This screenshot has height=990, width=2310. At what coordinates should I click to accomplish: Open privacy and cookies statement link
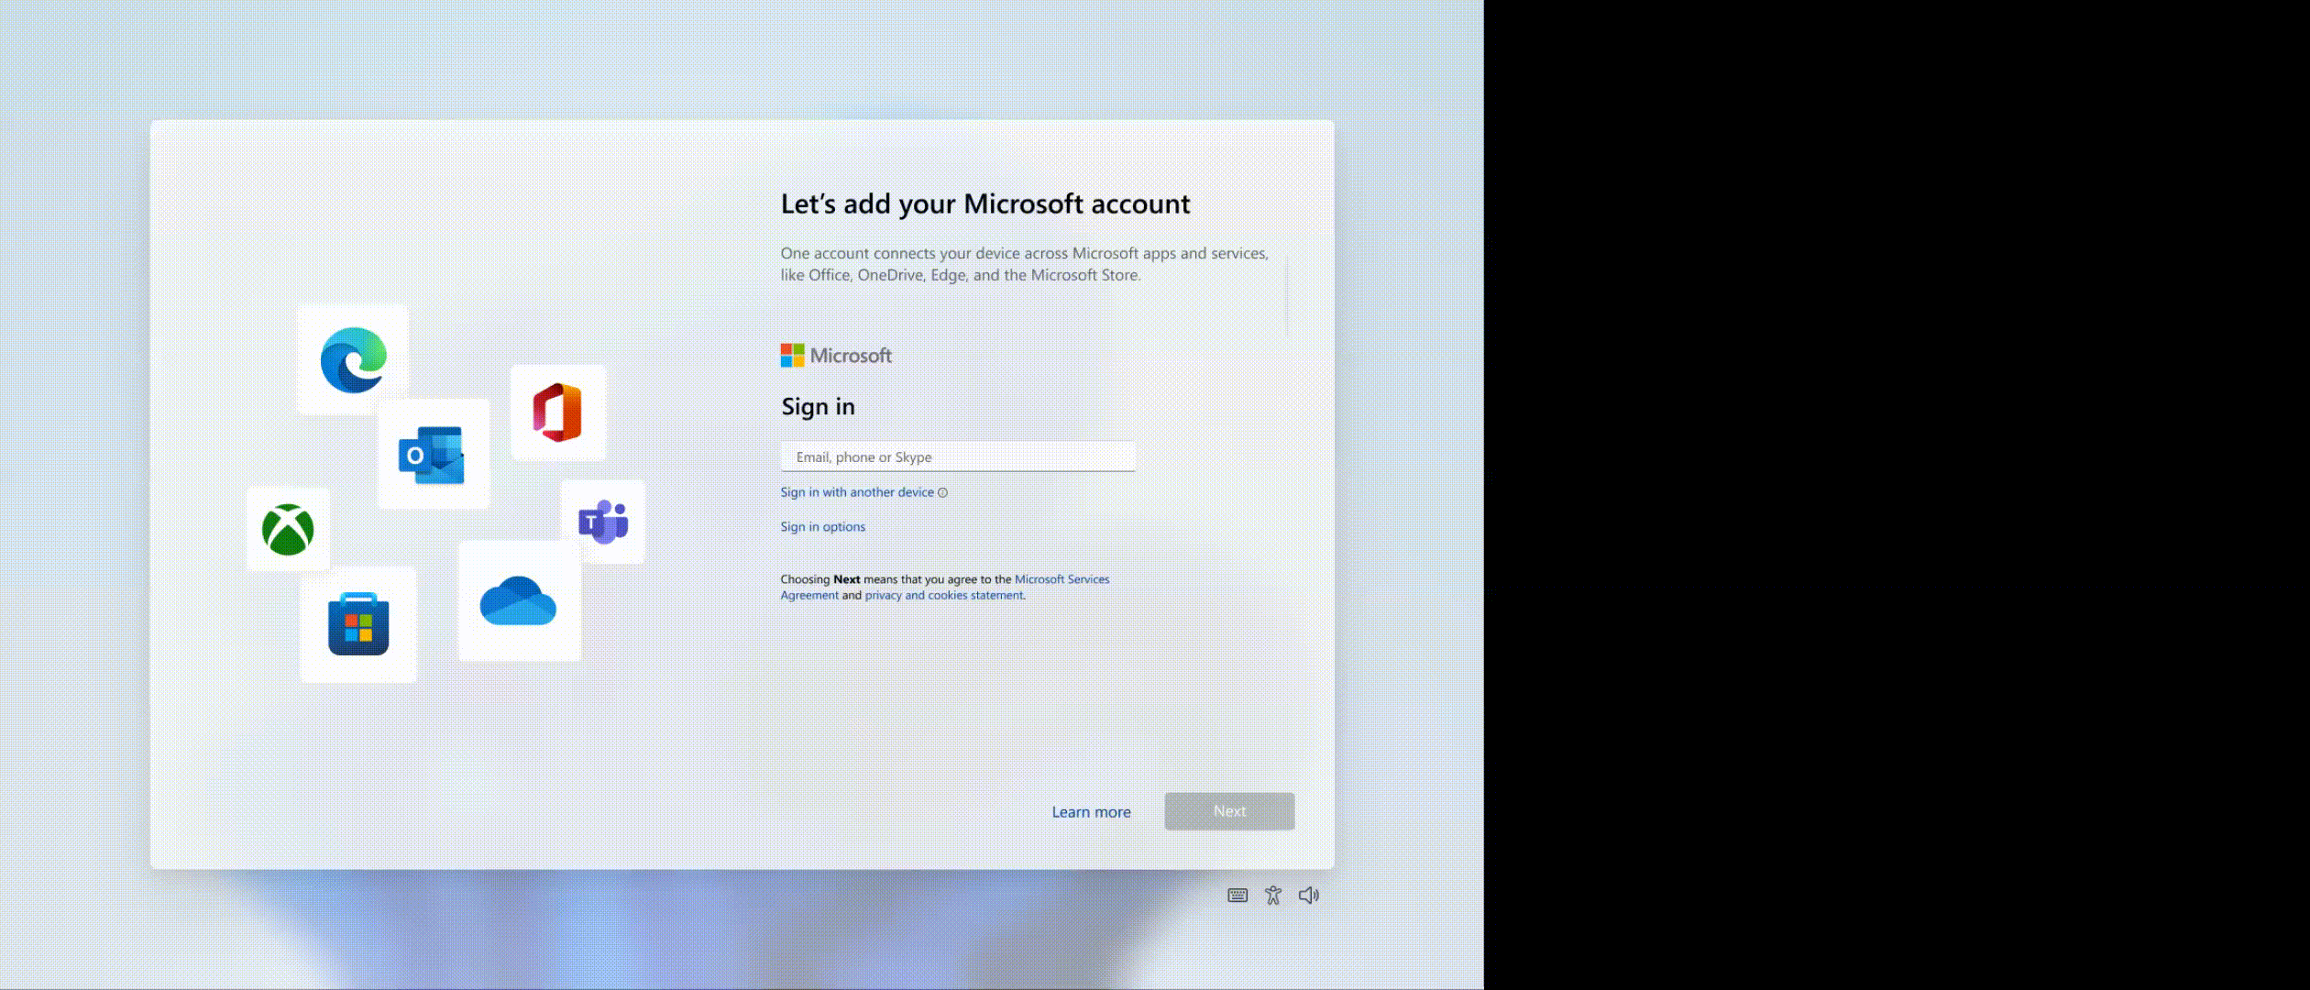tap(944, 595)
